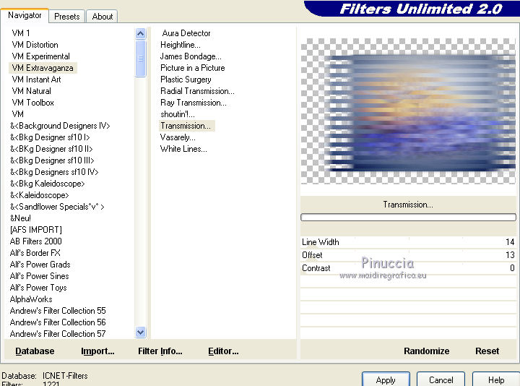Open the About tab
Screen dimensions: 520x386
(x=102, y=16)
